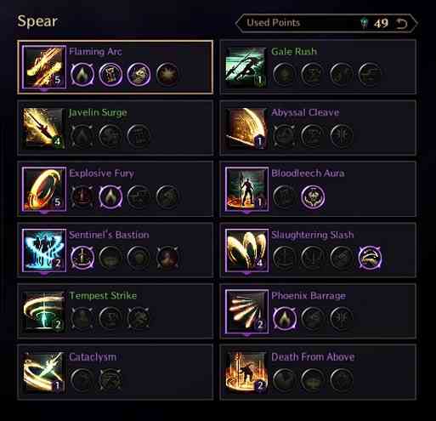436x421 pixels.
Task: Disable Slaughtering Slash's active fourth perk
Action: click(370, 258)
